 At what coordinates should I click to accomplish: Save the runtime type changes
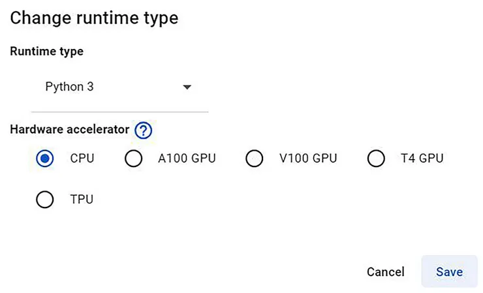click(x=449, y=272)
